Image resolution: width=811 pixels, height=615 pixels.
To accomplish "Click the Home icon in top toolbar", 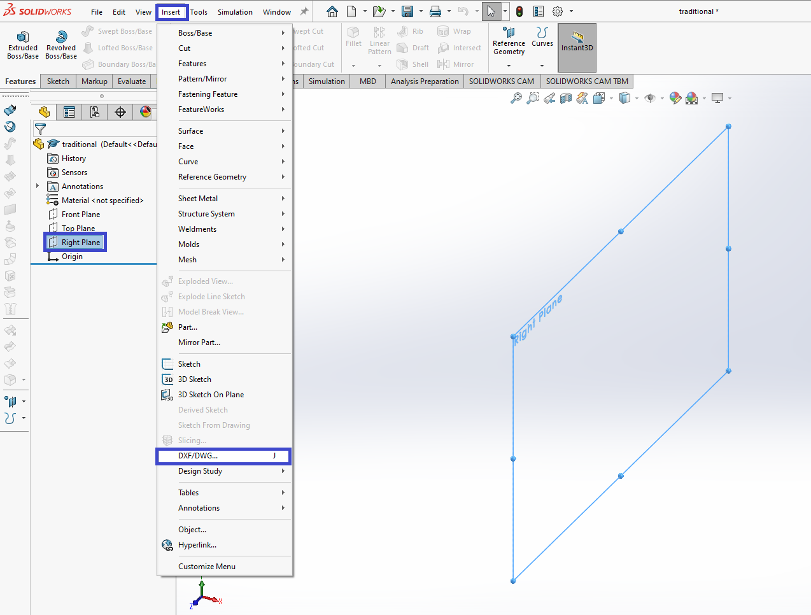I will 332,11.
